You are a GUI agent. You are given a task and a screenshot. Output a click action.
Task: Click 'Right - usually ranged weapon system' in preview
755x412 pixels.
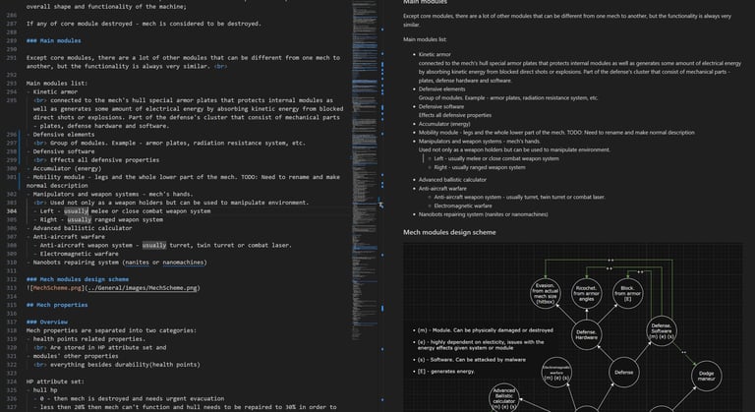pos(480,167)
